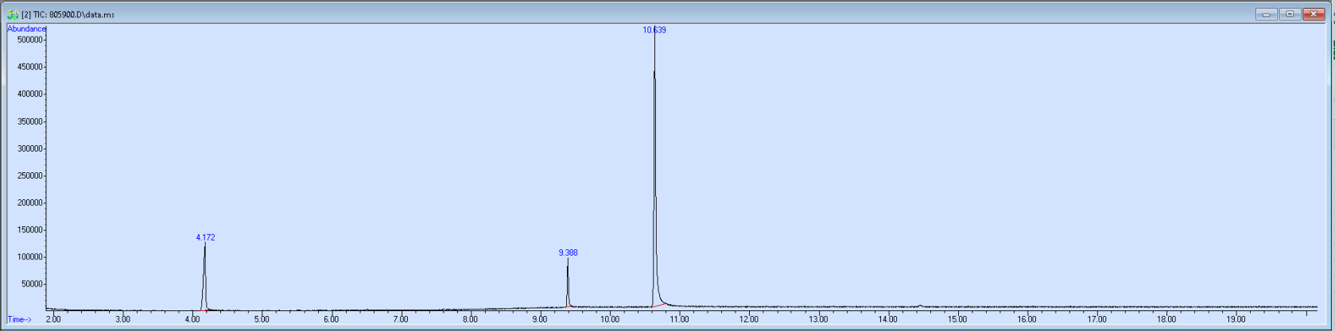
Task: Click the 500000 abundance tick value
Action: pos(30,39)
